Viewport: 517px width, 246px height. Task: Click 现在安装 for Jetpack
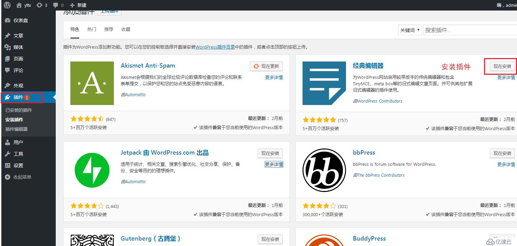click(270, 153)
